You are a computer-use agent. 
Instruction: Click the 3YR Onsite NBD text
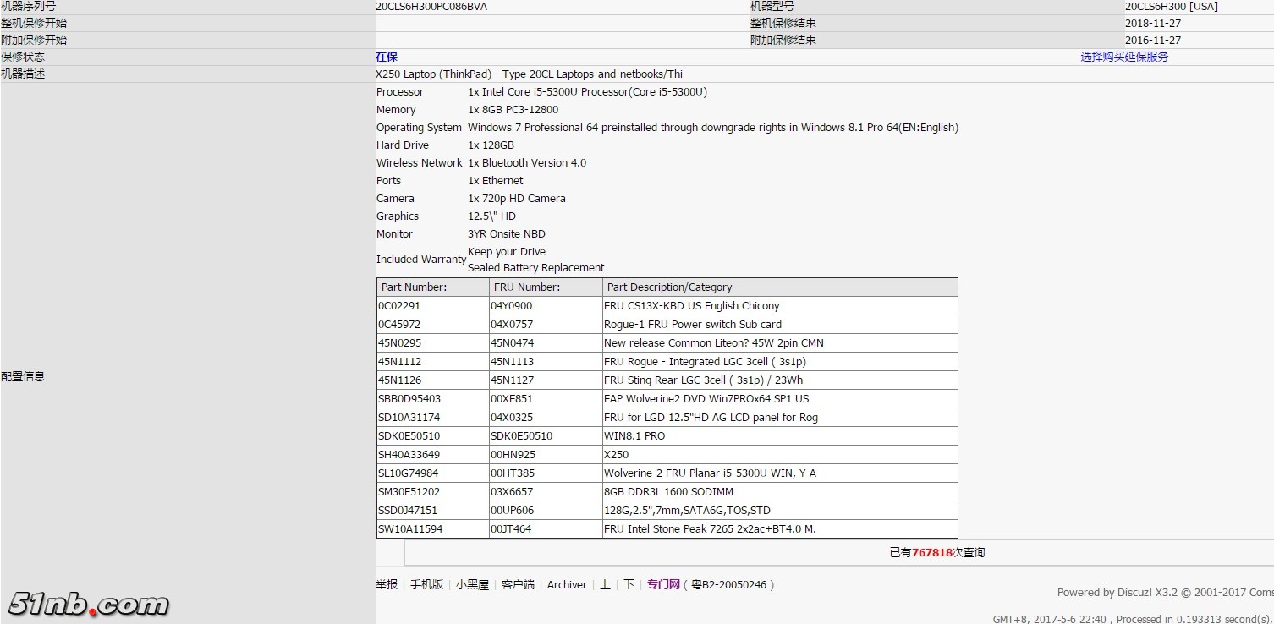507,234
